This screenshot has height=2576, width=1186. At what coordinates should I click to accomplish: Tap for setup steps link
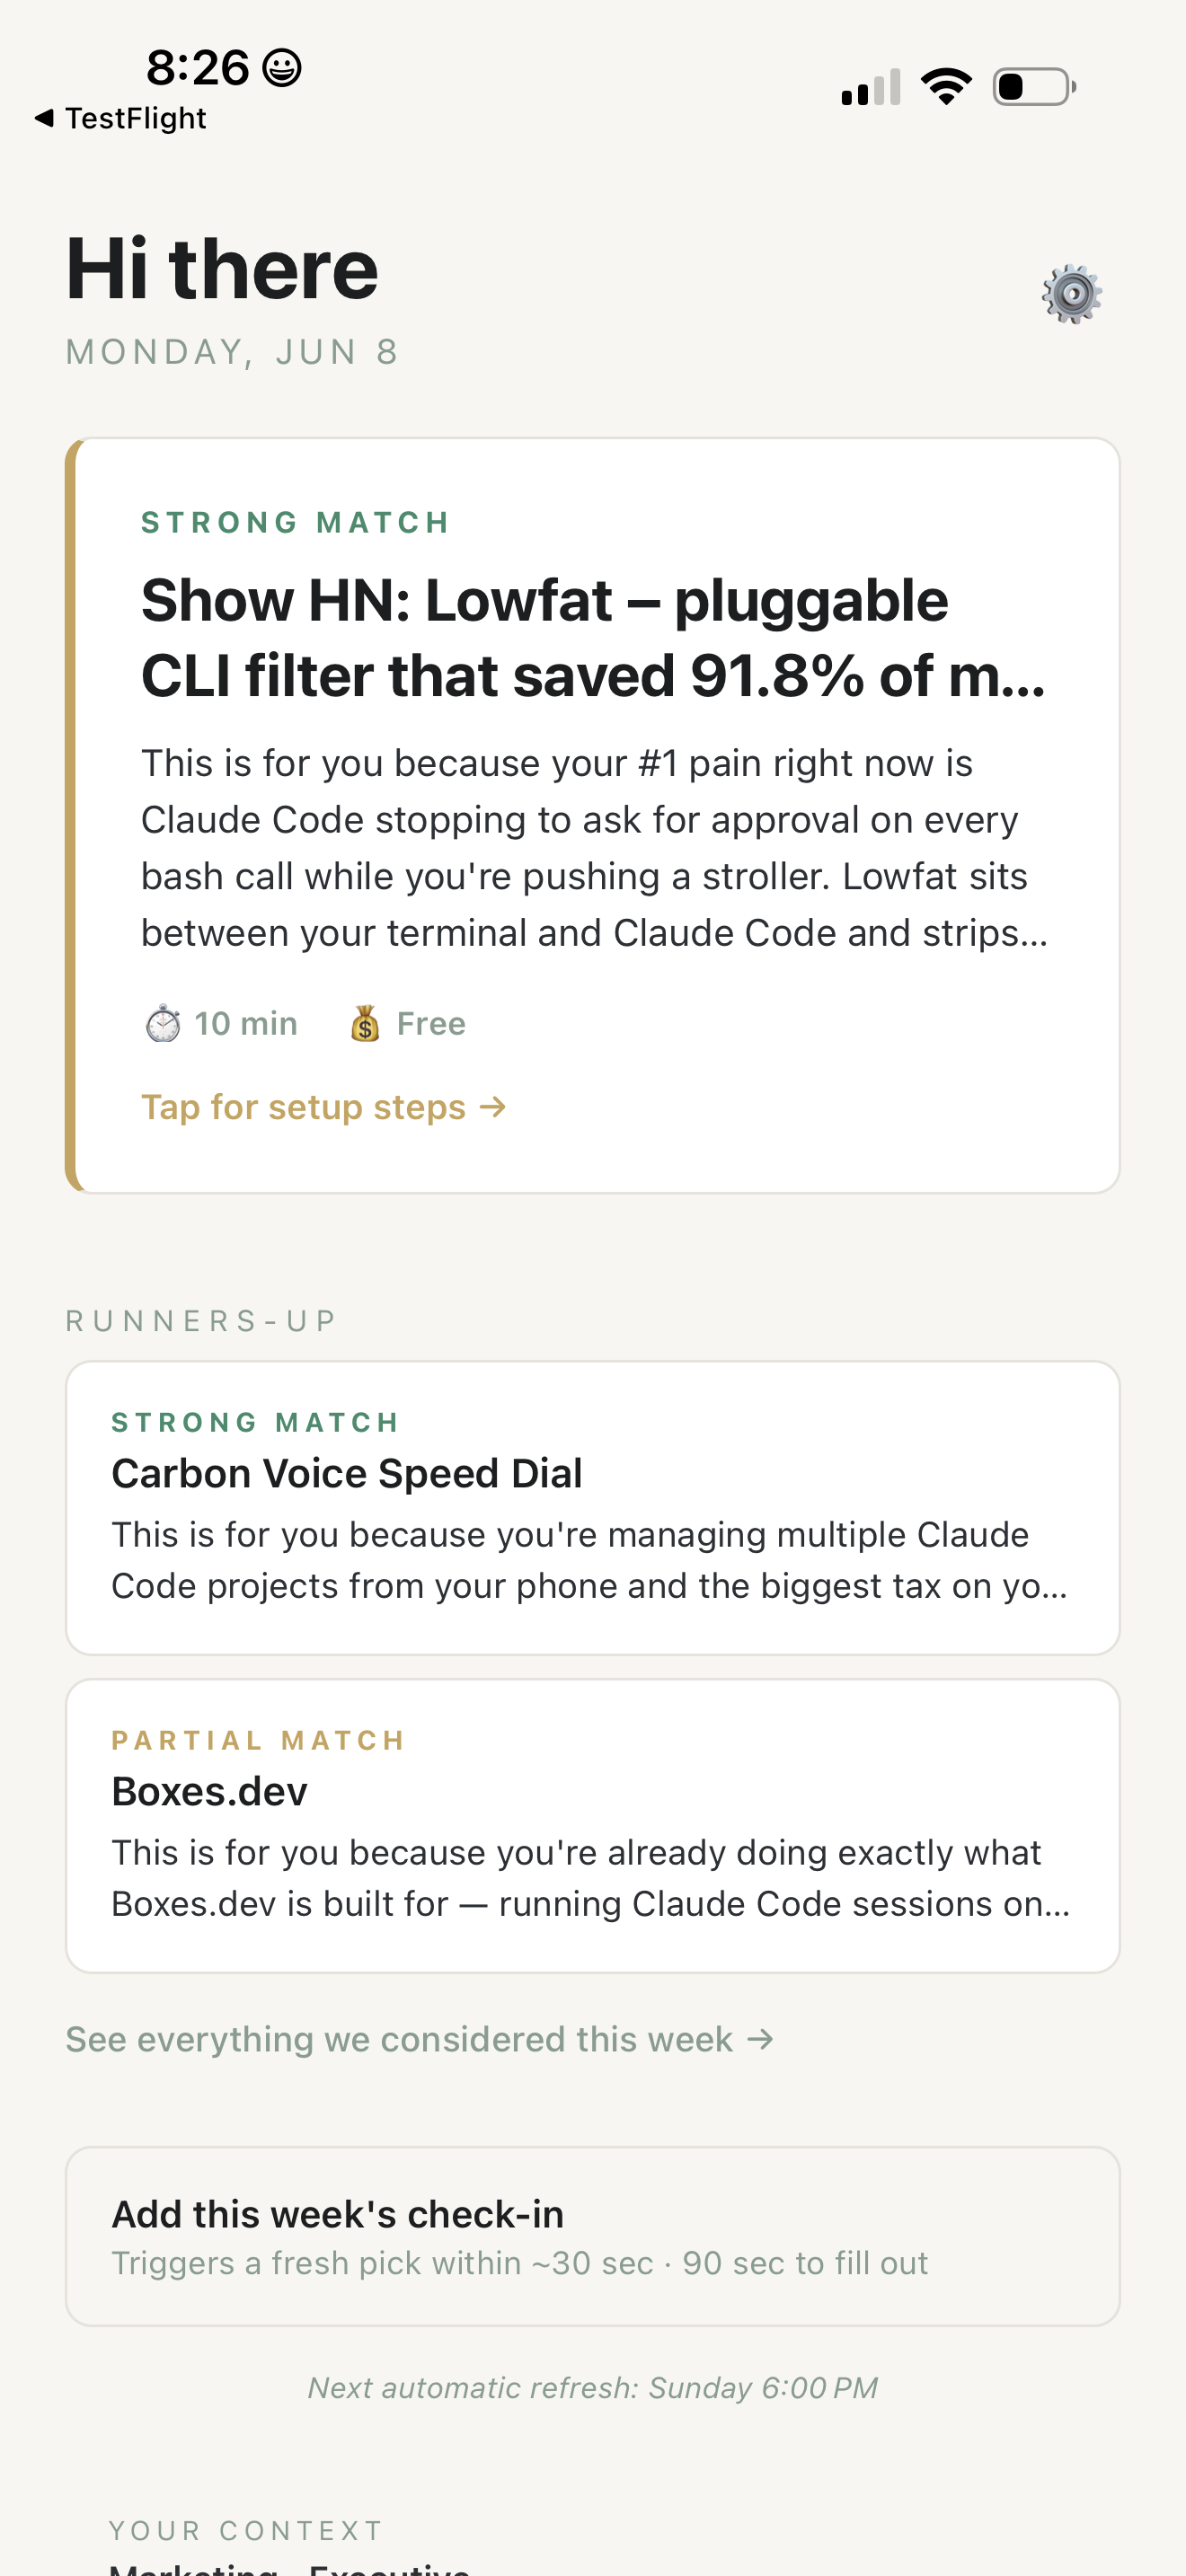coord(323,1107)
